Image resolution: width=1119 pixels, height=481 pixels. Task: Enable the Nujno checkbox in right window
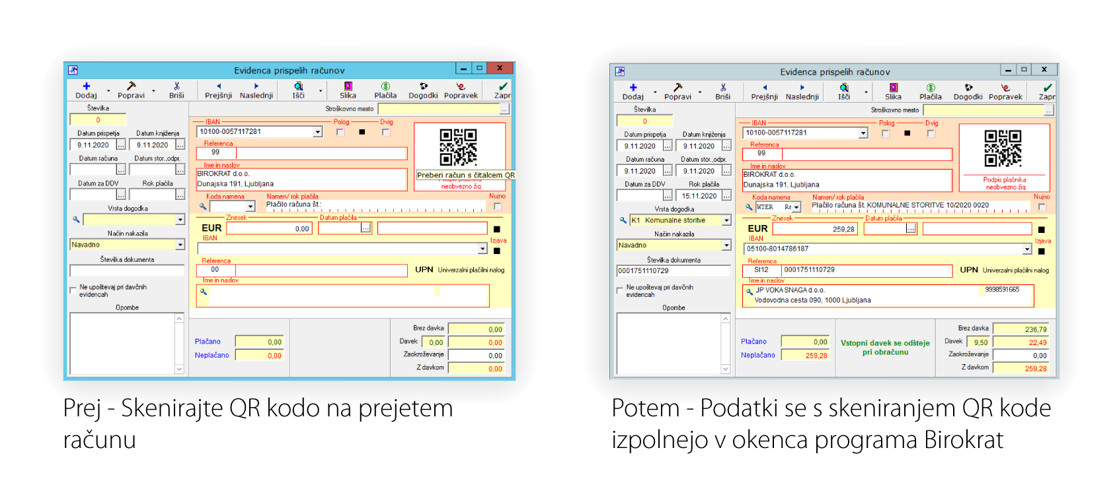pos(1042,207)
